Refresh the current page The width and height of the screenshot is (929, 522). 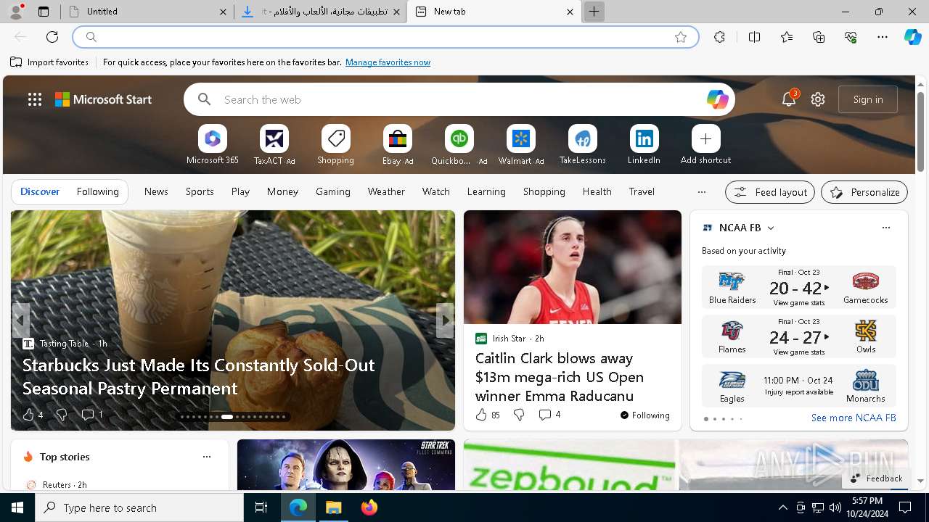coord(52,37)
